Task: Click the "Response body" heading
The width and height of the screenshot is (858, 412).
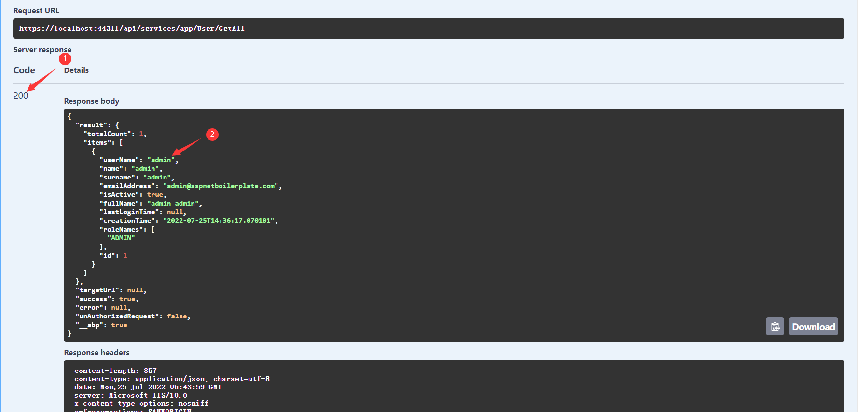Action: point(92,101)
